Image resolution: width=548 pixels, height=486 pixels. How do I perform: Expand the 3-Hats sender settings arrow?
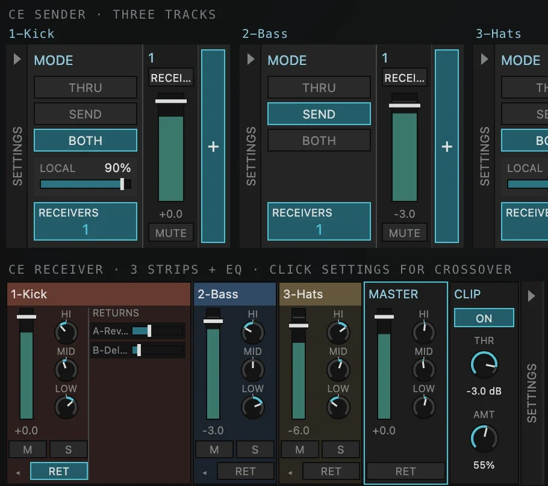coord(484,59)
